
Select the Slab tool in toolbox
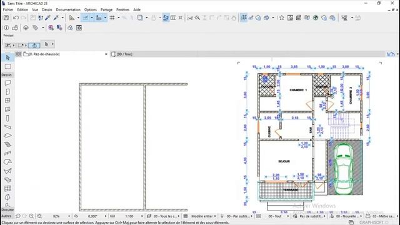pyautogui.click(x=7, y=136)
